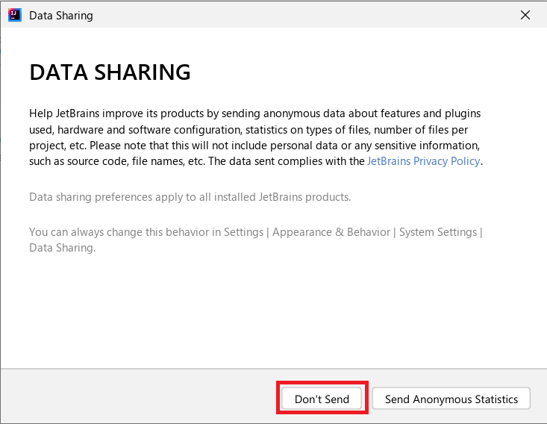Image resolution: width=547 pixels, height=424 pixels.
Task: Choose Send Anonymous Statistics
Action: tap(451, 399)
